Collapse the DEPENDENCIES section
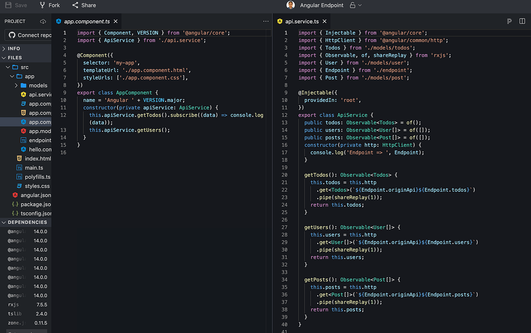This screenshot has width=531, height=333. (26, 222)
